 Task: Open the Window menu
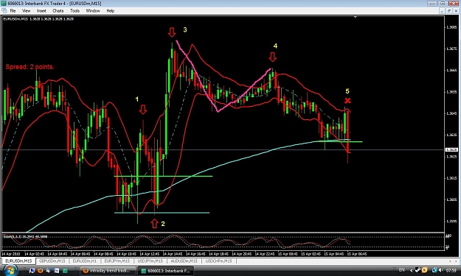point(93,11)
